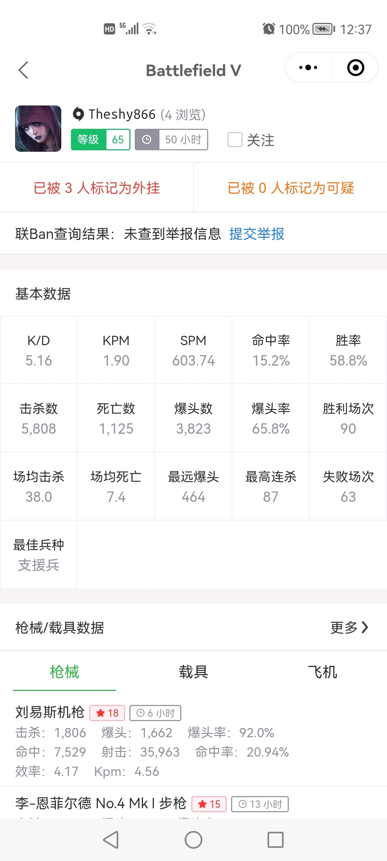Screen dimensions: 387x861
Task: Tap 已被 3 人标记为外挂 button
Action: (x=97, y=188)
